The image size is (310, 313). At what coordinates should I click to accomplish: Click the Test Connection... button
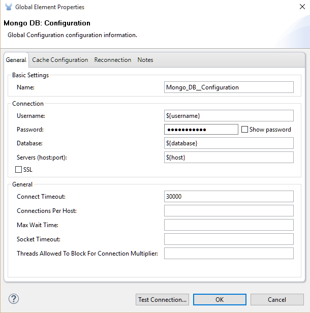162,299
